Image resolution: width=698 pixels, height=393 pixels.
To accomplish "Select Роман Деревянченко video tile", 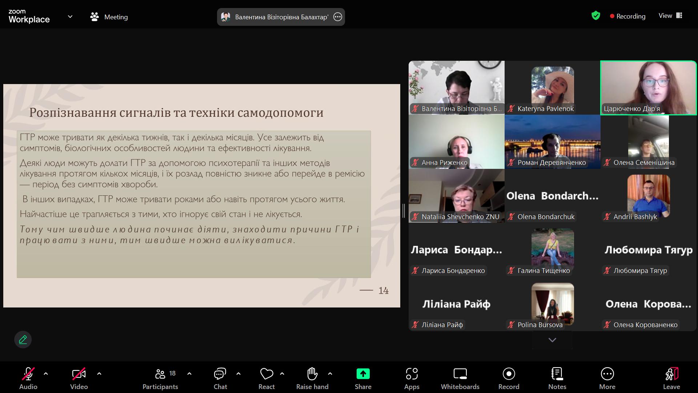I will pos(553,142).
